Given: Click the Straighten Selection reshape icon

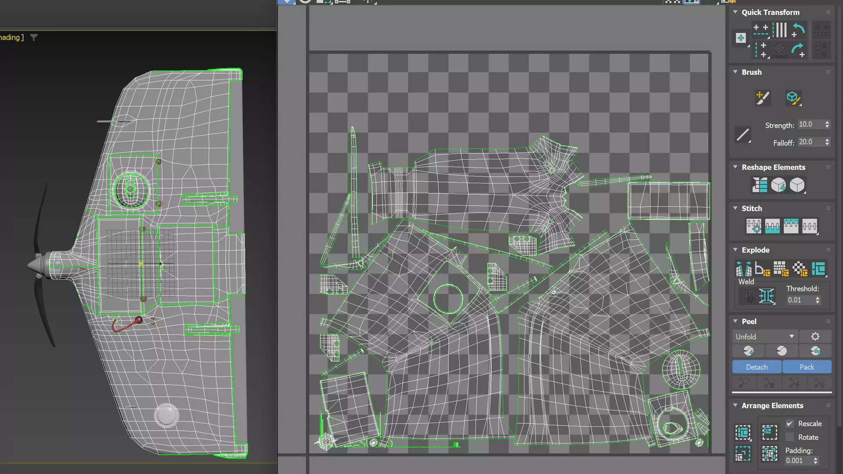Looking at the screenshot, I should coord(760,185).
